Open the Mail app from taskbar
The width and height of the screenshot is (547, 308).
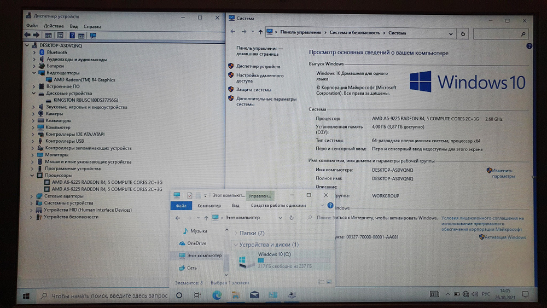[254, 295]
